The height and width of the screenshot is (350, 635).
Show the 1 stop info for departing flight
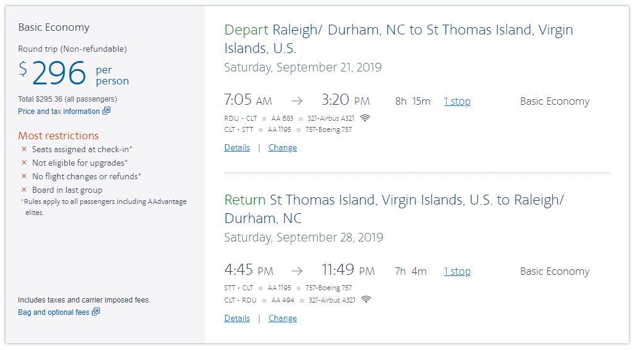tap(457, 102)
